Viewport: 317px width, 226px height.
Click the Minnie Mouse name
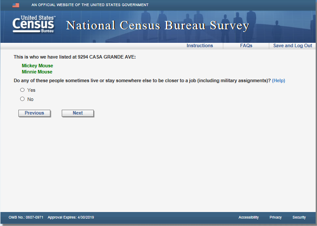[x=37, y=72]
